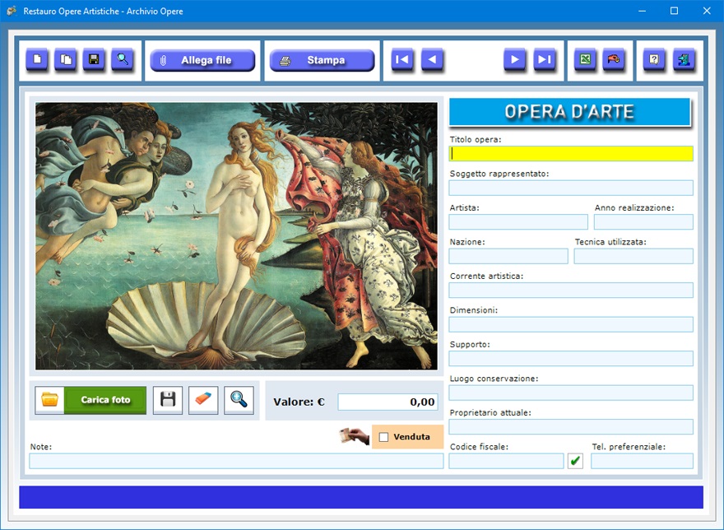The height and width of the screenshot is (530, 724).
Task: Click the exit door icon
Action: click(683, 60)
